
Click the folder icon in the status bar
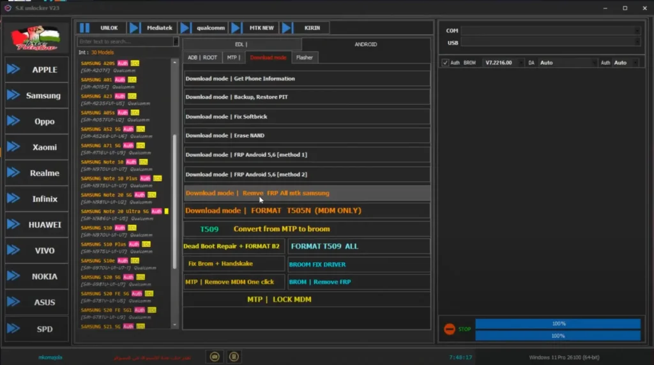coord(215,356)
